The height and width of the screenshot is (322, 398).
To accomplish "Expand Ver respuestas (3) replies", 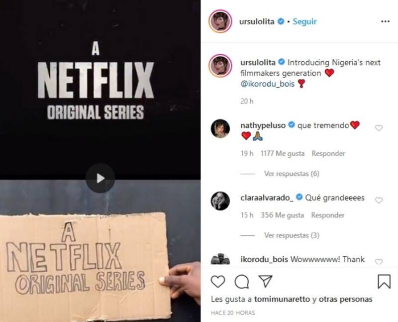I will (x=292, y=235).
